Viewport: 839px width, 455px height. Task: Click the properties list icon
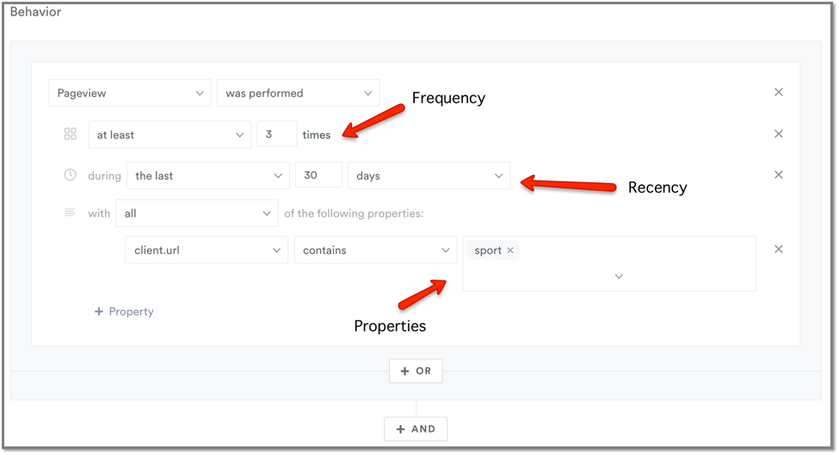pyautogui.click(x=70, y=212)
